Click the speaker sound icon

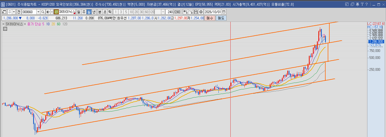click(48, 12)
